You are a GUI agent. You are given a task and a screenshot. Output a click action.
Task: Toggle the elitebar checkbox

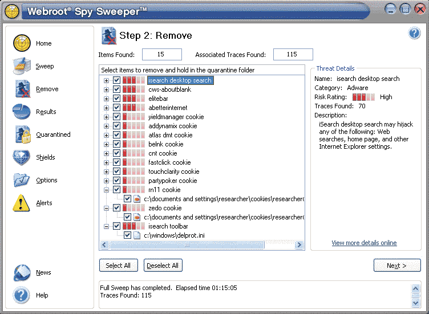pyautogui.click(x=117, y=99)
